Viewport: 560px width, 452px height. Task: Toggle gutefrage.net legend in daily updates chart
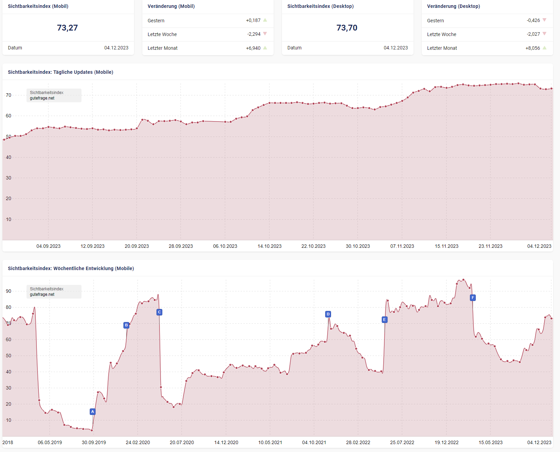coord(42,98)
